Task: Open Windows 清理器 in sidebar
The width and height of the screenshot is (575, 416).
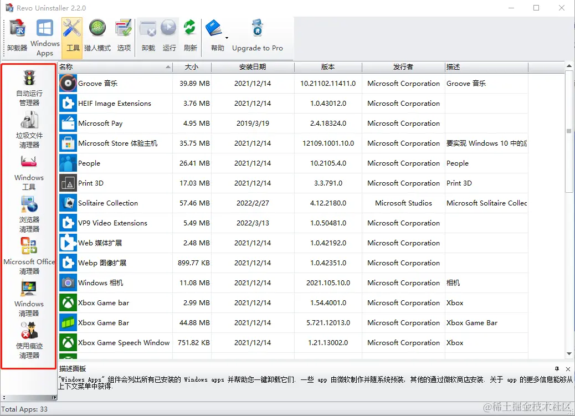Action: (29, 298)
